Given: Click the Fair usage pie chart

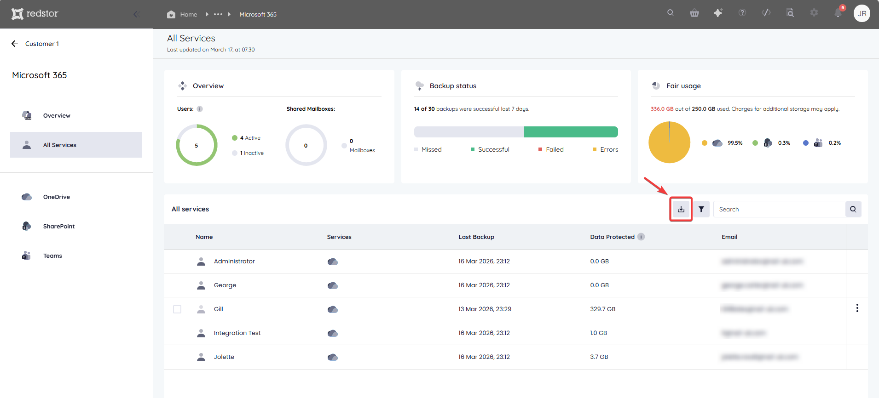Looking at the screenshot, I should click(669, 142).
